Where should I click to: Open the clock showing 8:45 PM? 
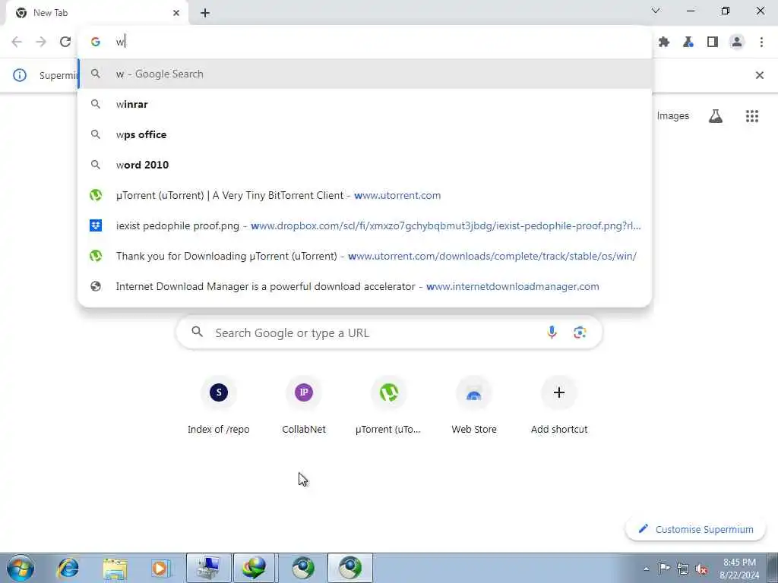(x=739, y=569)
